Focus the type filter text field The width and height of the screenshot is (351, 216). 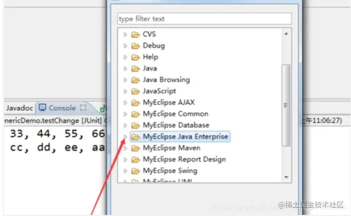204,19
